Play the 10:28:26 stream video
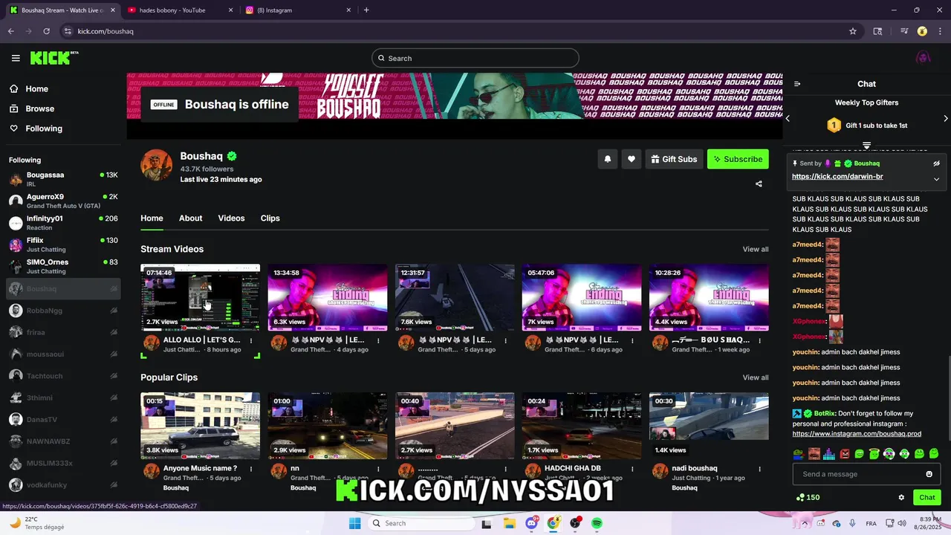 pos(709,297)
